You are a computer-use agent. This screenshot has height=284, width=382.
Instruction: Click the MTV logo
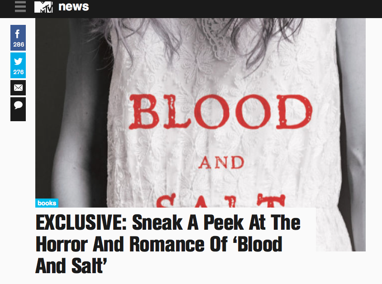tap(43, 7)
